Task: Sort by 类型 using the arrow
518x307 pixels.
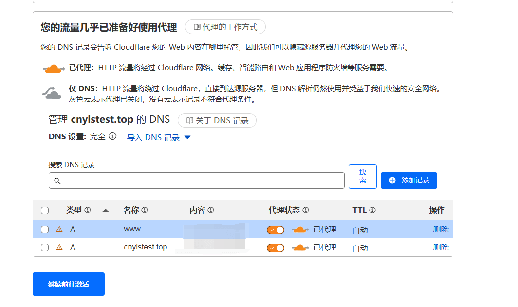Action: (106, 211)
